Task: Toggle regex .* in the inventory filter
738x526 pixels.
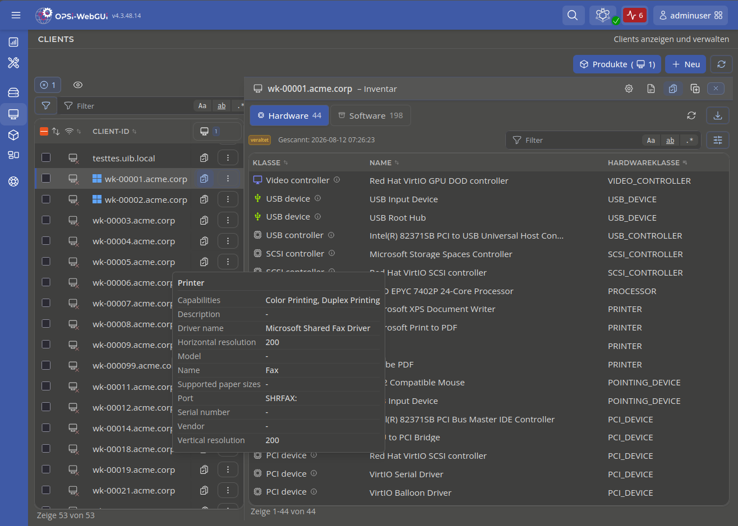Action: (x=689, y=140)
